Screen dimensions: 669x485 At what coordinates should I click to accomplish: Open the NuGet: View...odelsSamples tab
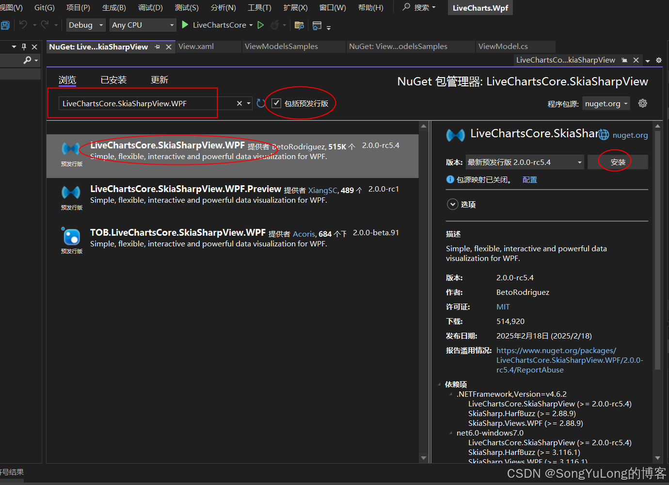click(398, 47)
